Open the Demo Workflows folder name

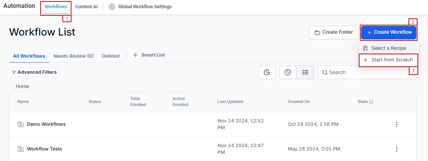coord(46,124)
